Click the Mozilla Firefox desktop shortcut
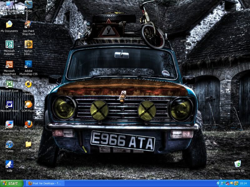 tap(28, 125)
